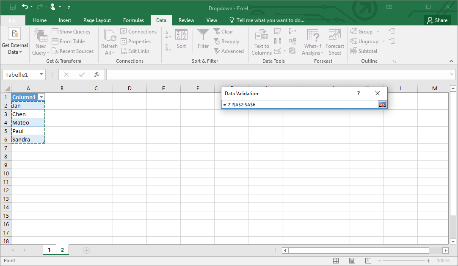Select the range picker in Data Validation
Image resolution: width=458 pixels, height=266 pixels.
tap(382, 104)
